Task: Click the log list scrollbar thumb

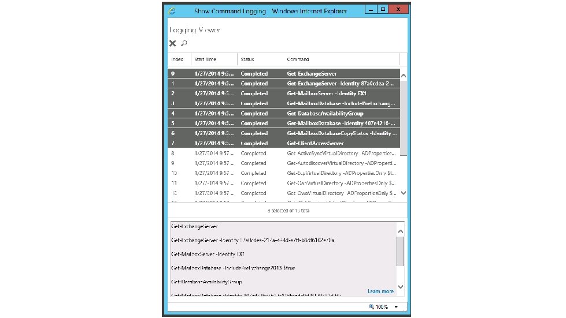Action: tap(404, 118)
